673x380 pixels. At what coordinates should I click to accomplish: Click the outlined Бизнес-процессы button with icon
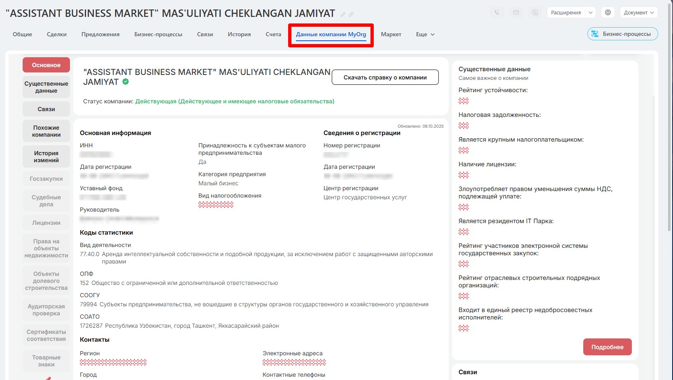click(x=622, y=34)
